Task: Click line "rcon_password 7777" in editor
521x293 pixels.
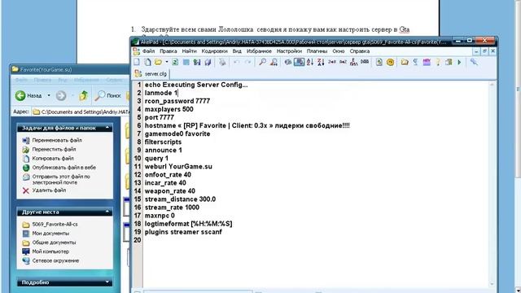Action: pyautogui.click(x=177, y=101)
